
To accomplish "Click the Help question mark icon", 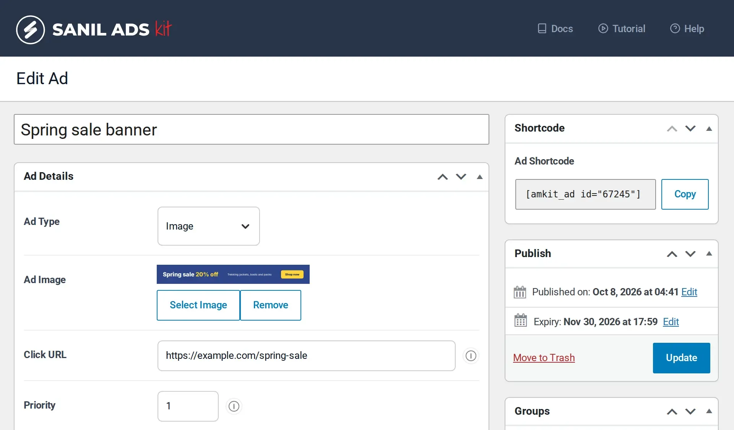I will pos(675,29).
